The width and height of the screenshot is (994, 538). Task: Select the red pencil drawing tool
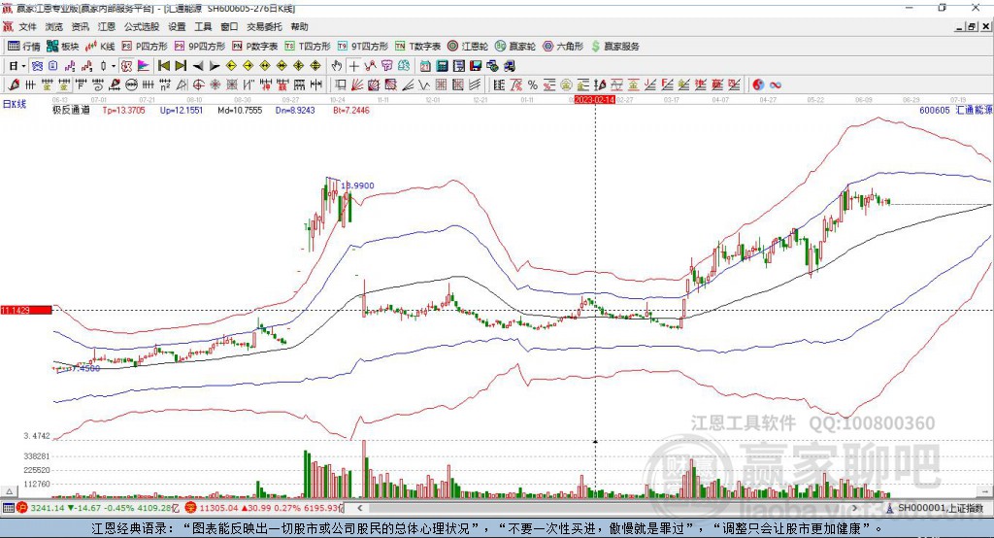click(14, 84)
